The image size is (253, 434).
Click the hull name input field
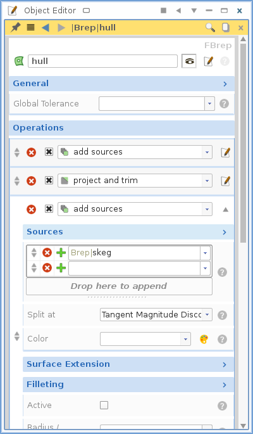[102, 61]
